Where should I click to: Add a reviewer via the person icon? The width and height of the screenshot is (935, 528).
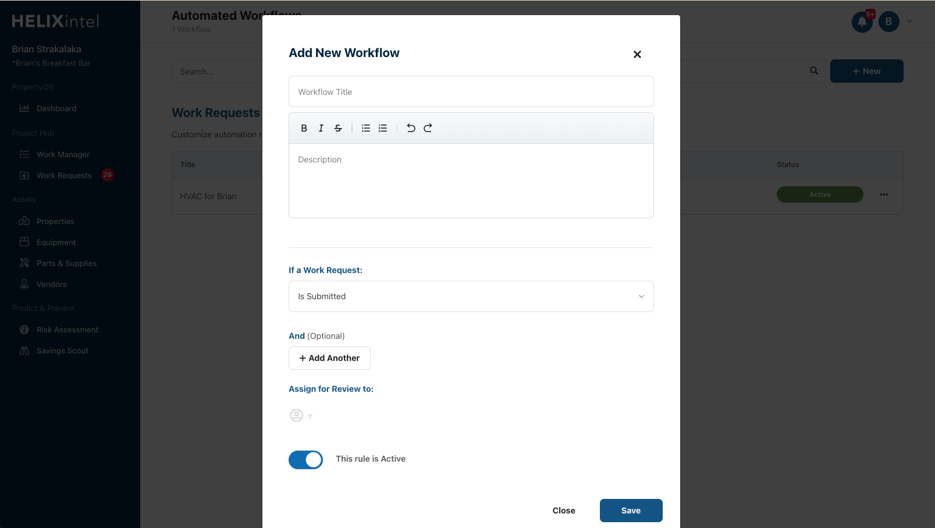pos(301,416)
